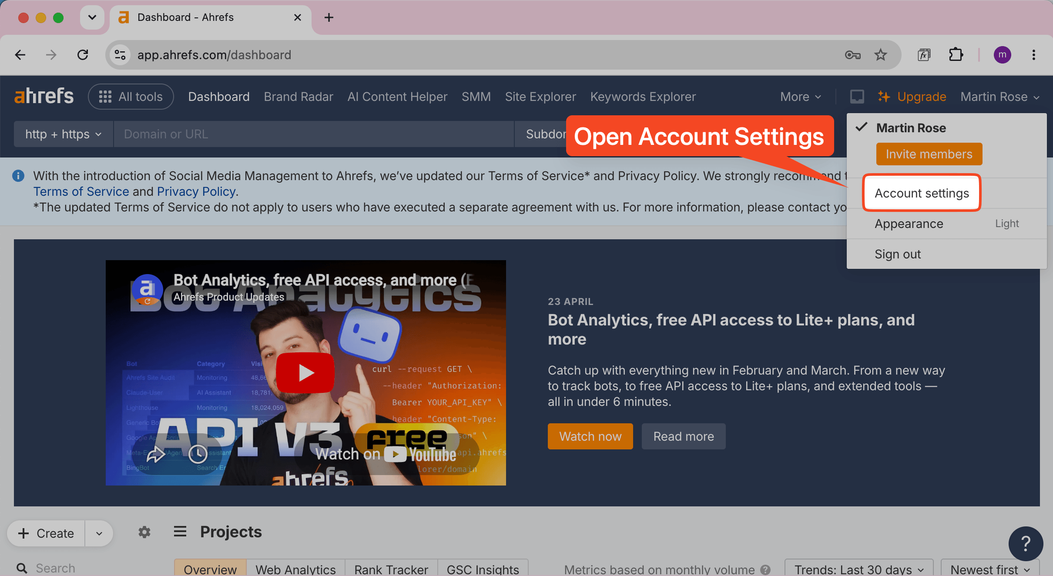The height and width of the screenshot is (576, 1053).
Task: Click the Invite members button
Action: click(929, 154)
